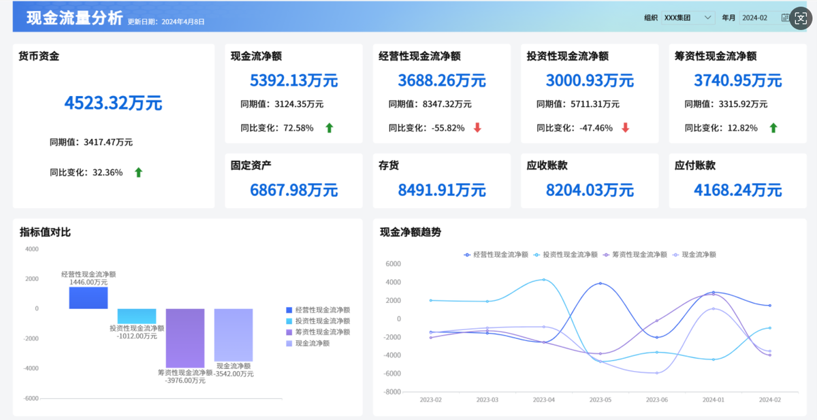Open the calendar icon in the 年月 field
The height and width of the screenshot is (420, 817).
[x=786, y=18]
